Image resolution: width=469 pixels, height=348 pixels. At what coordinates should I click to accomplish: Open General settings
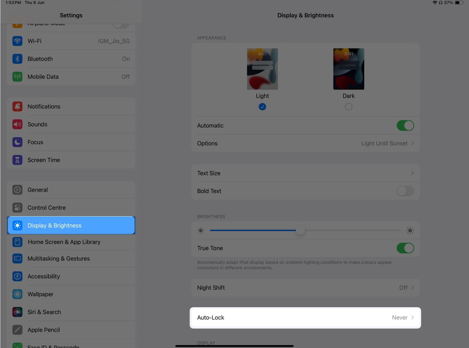tap(71, 190)
